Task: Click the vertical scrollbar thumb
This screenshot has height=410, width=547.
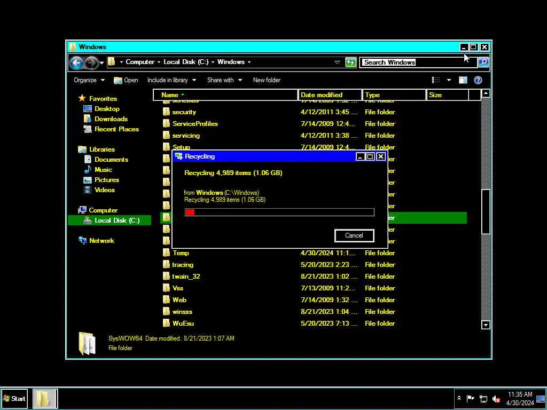Action: tap(486, 211)
